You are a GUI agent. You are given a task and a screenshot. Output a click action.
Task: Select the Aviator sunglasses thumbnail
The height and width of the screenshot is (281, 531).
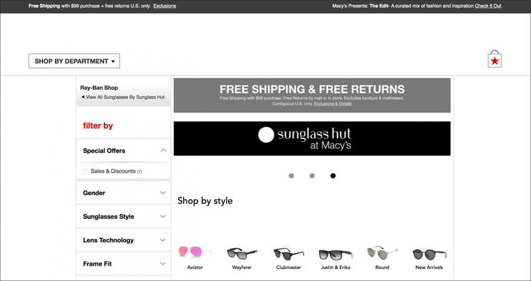click(x=195, y=252)
